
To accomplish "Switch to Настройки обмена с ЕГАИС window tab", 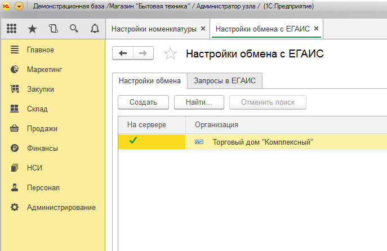I will 263,29.
